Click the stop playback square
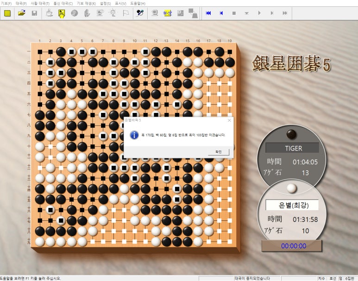 pyautogui.click(x=234, y=13)
